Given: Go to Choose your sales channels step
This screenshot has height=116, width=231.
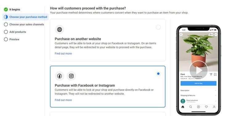Looking at the screenshot, I should 27,24.
